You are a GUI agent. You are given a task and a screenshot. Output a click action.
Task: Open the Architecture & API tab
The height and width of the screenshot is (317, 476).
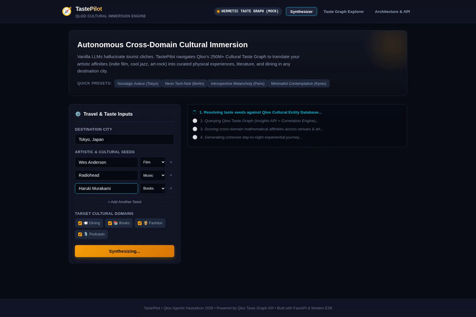click(392, 12)
